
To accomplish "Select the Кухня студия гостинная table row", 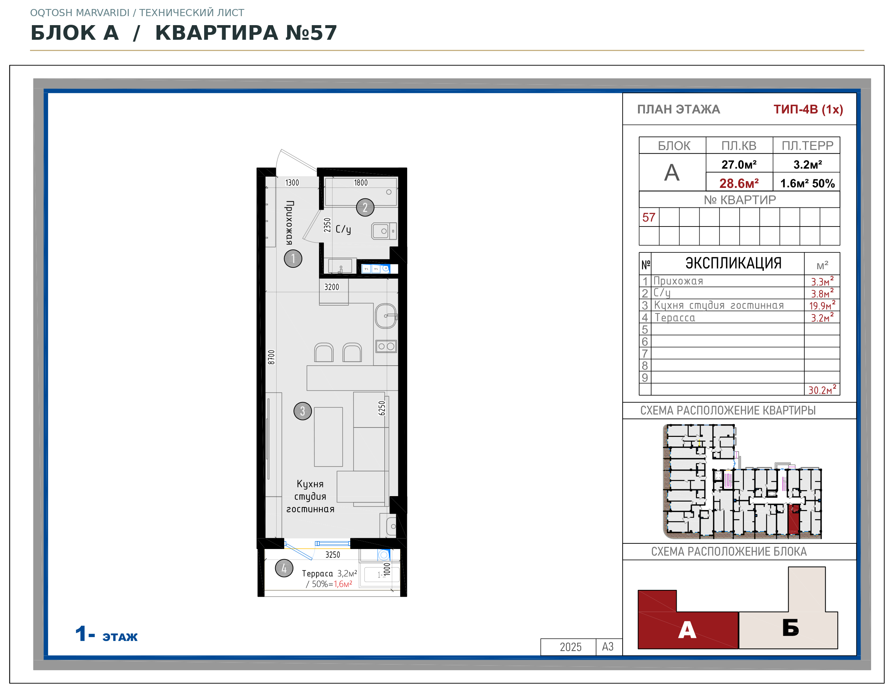I will [739, 305].
